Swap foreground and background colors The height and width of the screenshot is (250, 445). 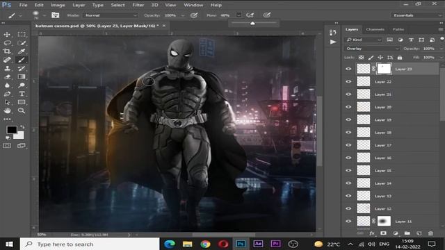pyautogui.click(x=22, y=127)
